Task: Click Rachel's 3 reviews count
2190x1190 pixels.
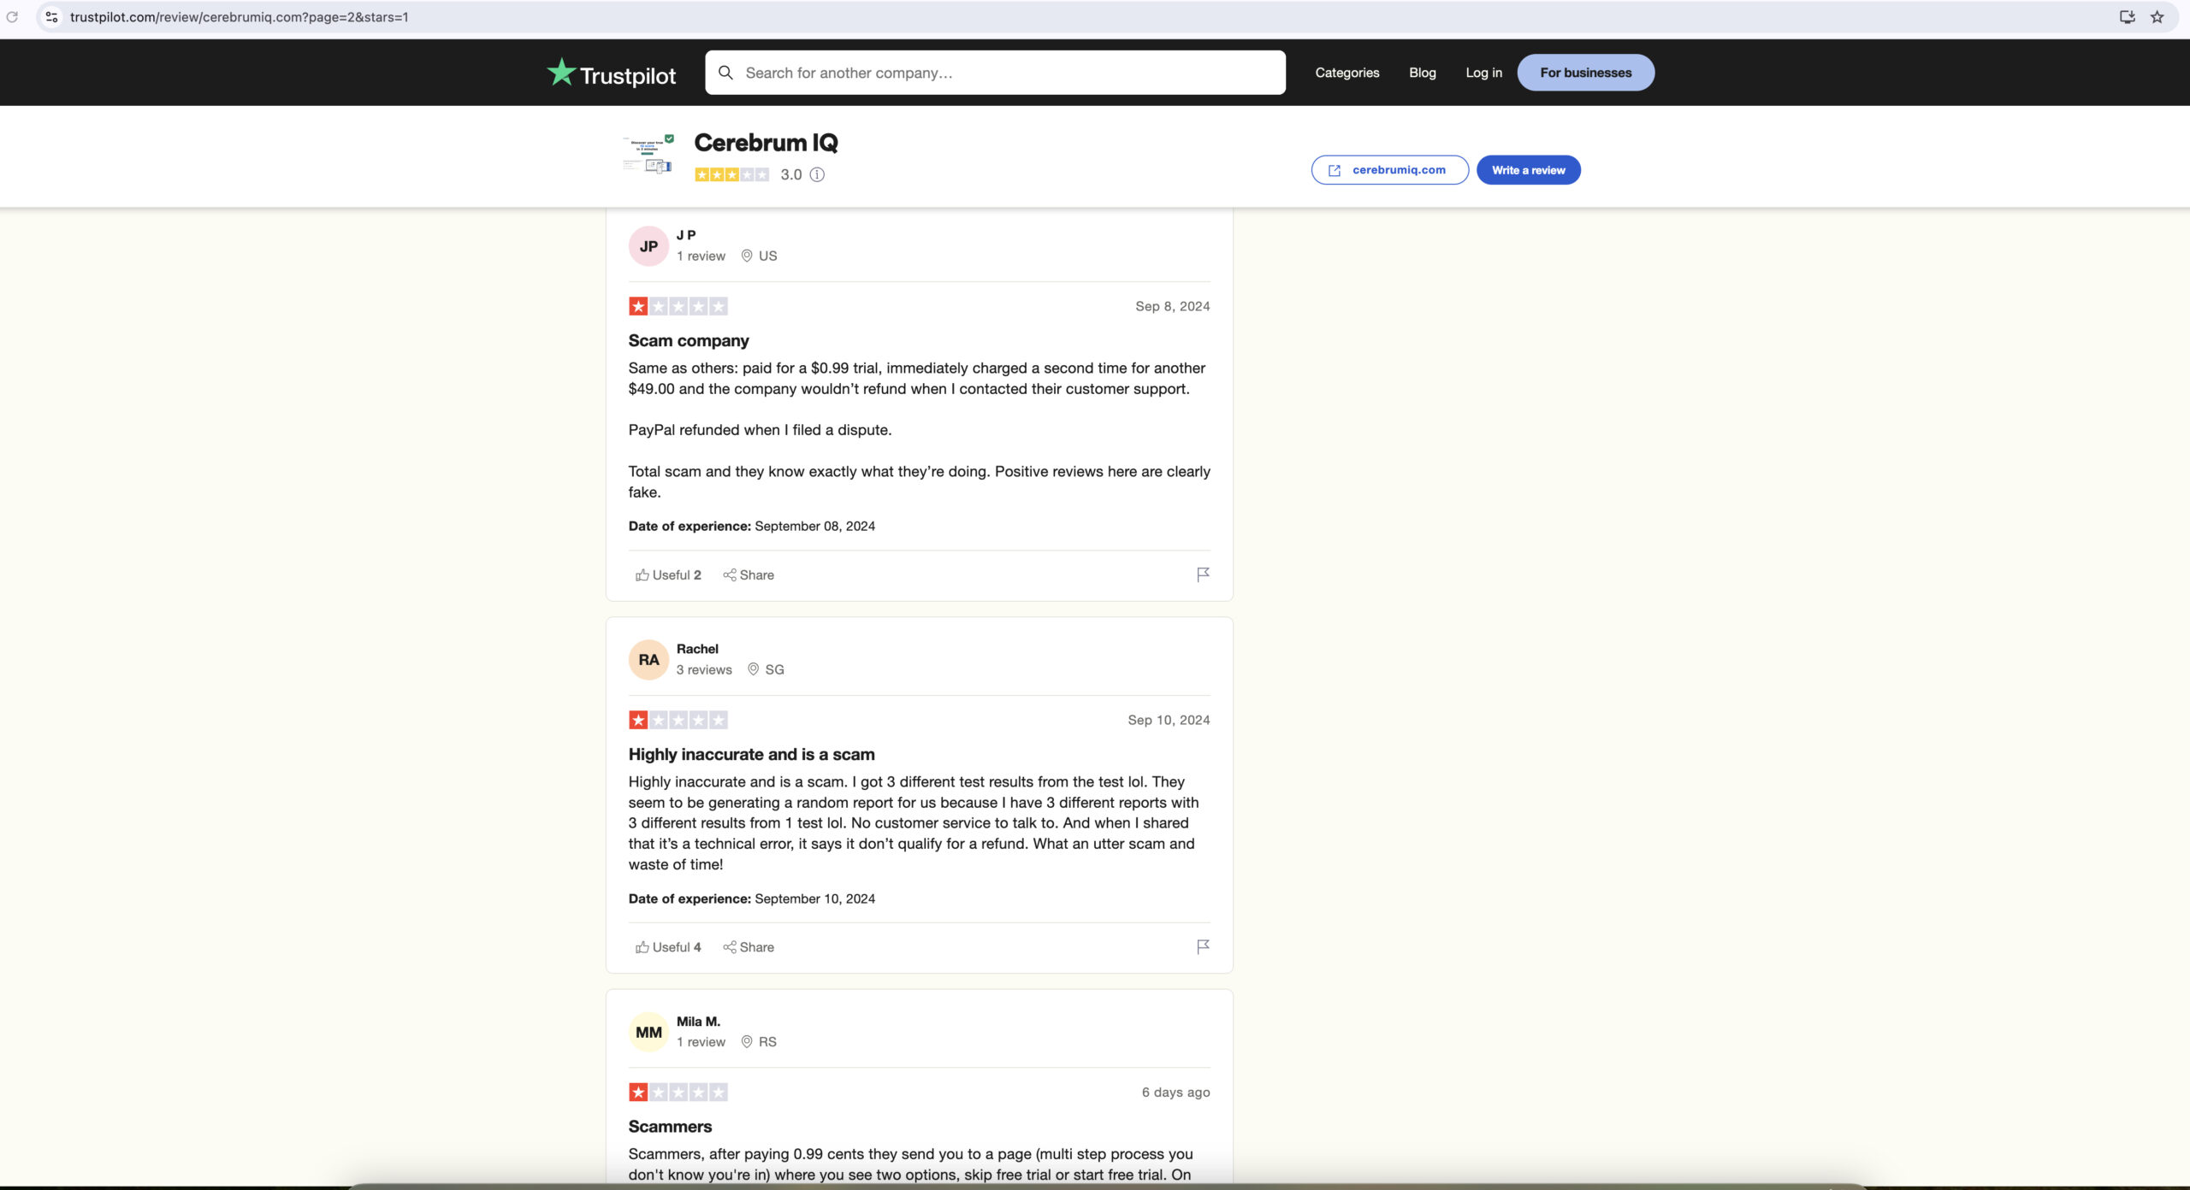Action: (x=704, y=669)
